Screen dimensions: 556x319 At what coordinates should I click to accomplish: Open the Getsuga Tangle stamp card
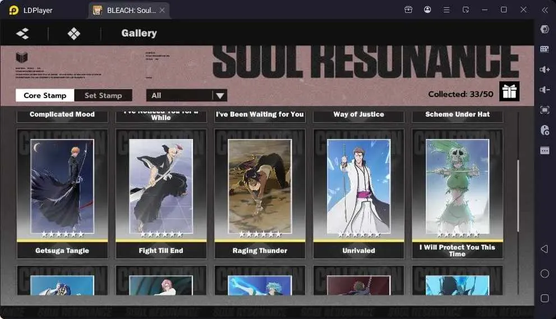coord(62,194)
